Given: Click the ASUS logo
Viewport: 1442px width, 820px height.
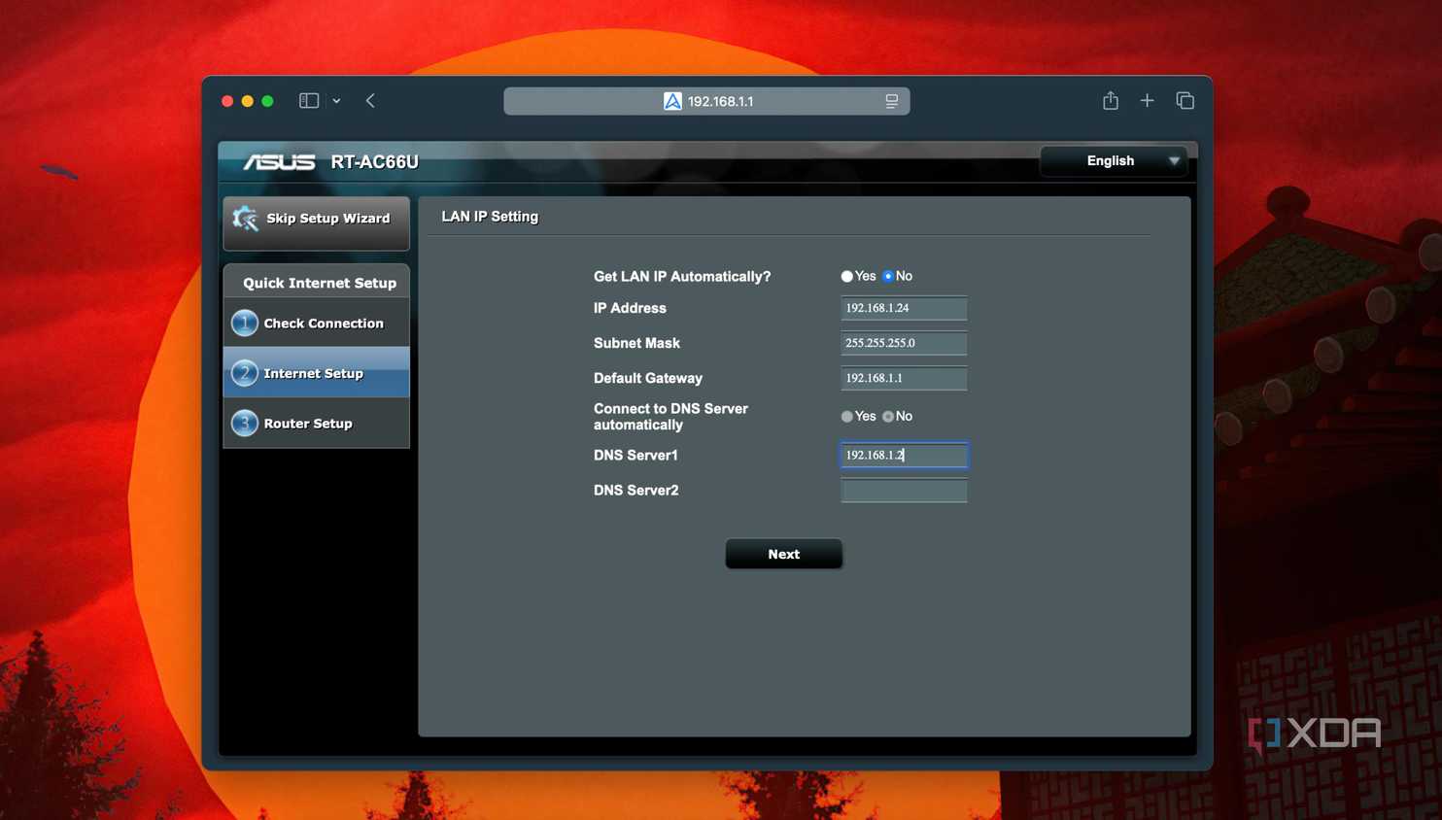Looking at the screenshot, I should pyautogui.click(x=279, y=162).
